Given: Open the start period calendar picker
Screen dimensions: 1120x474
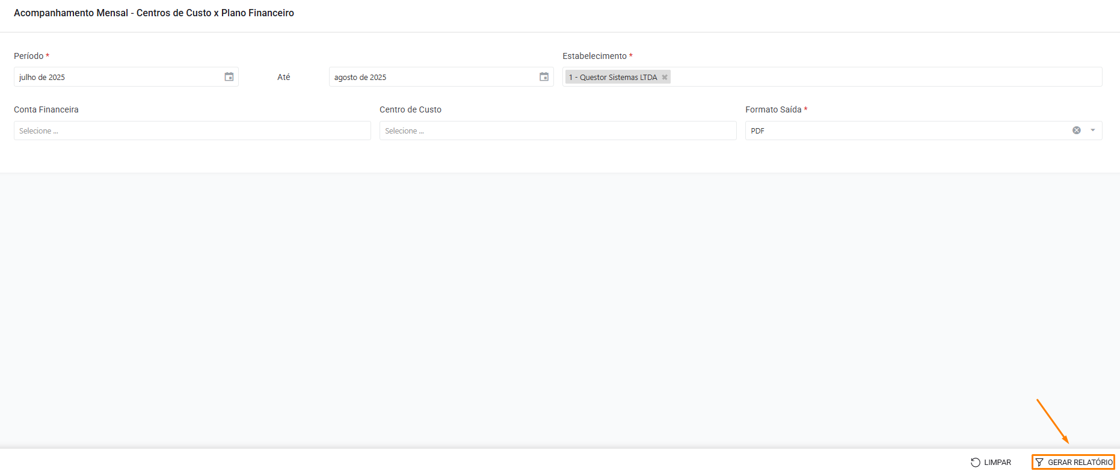Looking at the screenshot, I should click(x=229, y=77).
